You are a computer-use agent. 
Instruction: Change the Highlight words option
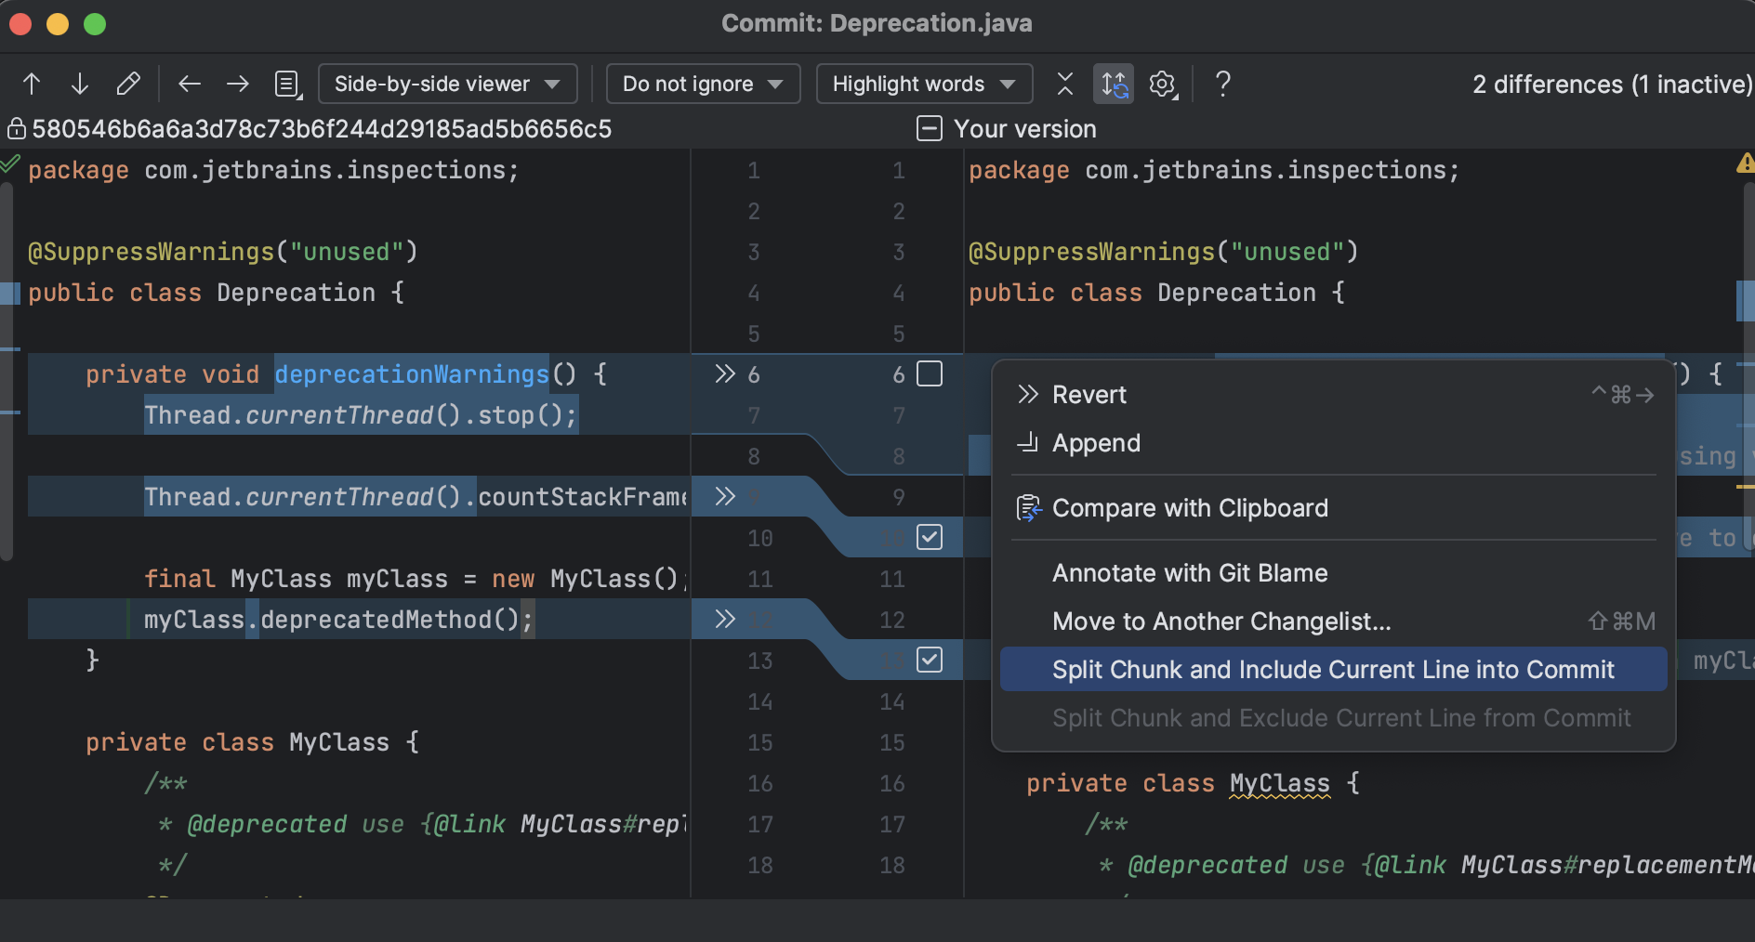coord(923,84)
